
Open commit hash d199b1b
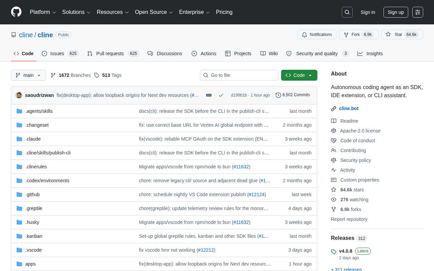click(239, 95)
